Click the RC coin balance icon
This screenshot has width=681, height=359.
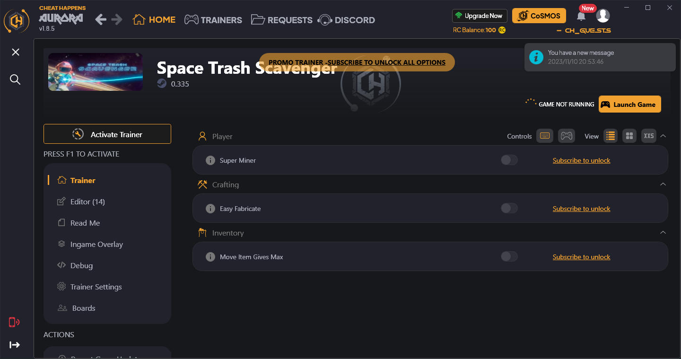coord(502,30)
